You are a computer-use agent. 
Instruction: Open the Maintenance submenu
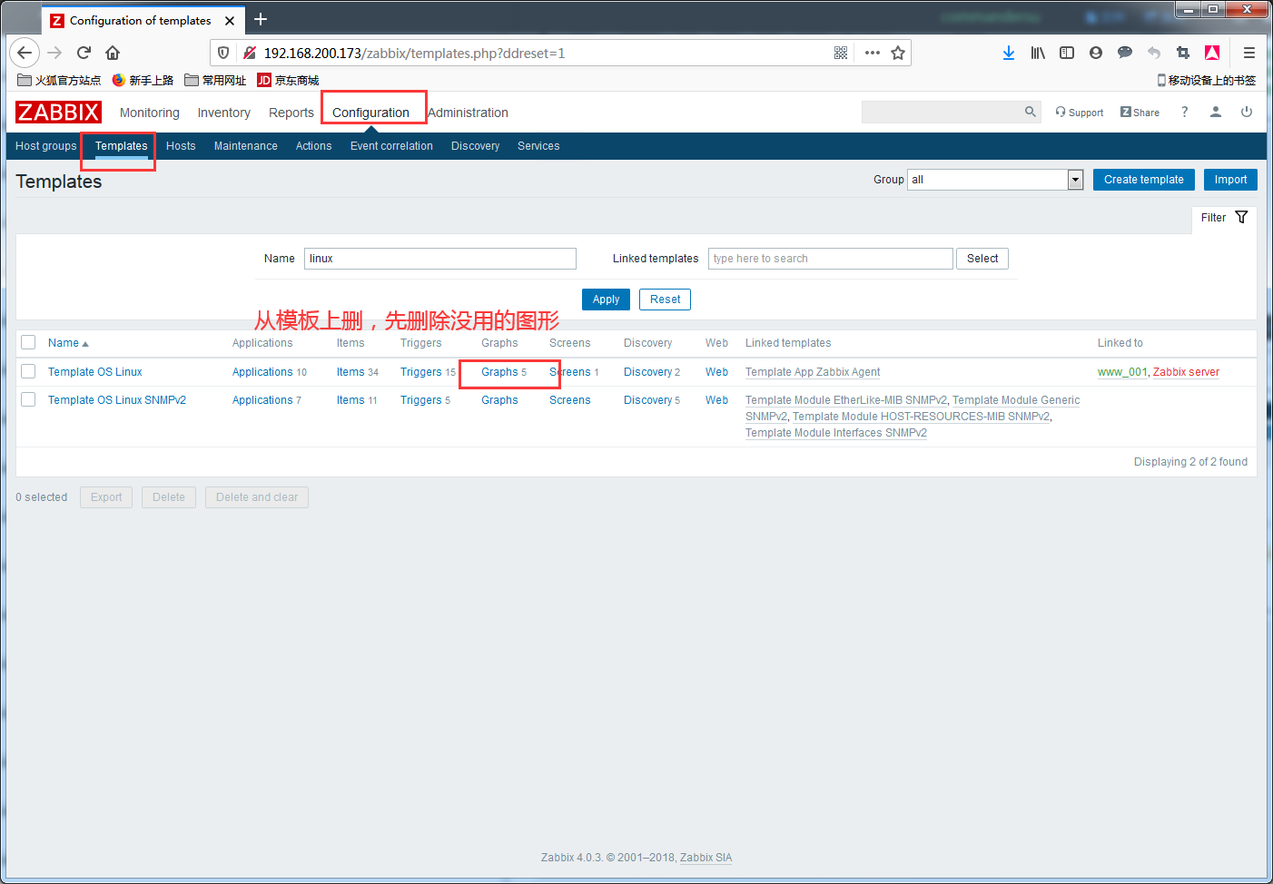tap(246, 146)
